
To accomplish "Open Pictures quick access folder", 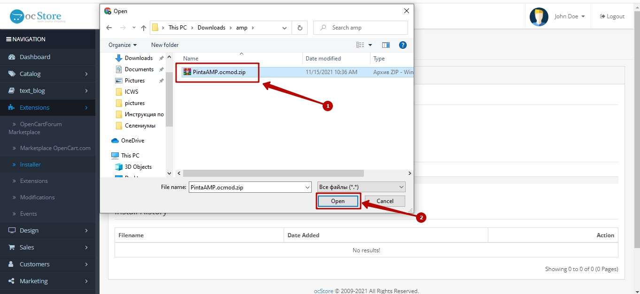I will pyautogui.click(x=134, y=81).
